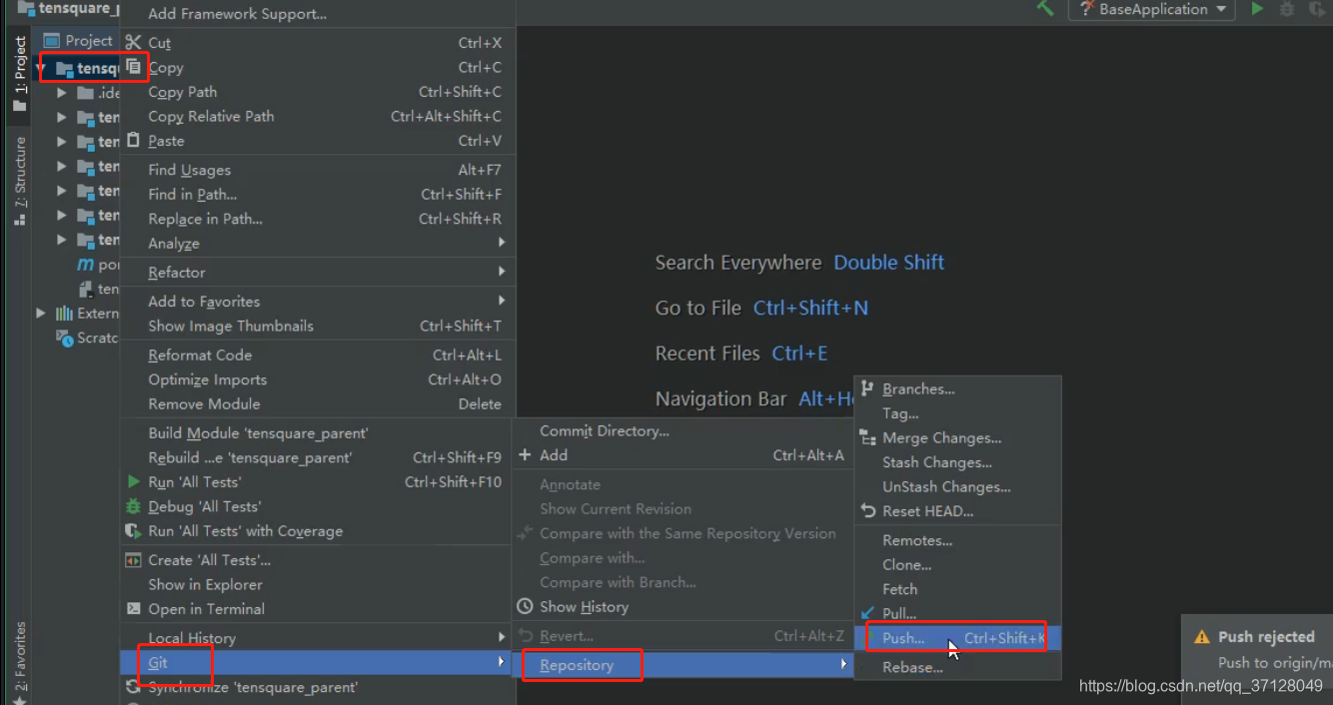1333x705 pixels.
Task: Click the Debug 'All Tests' bug icon
Action: (x=133, y=506)
